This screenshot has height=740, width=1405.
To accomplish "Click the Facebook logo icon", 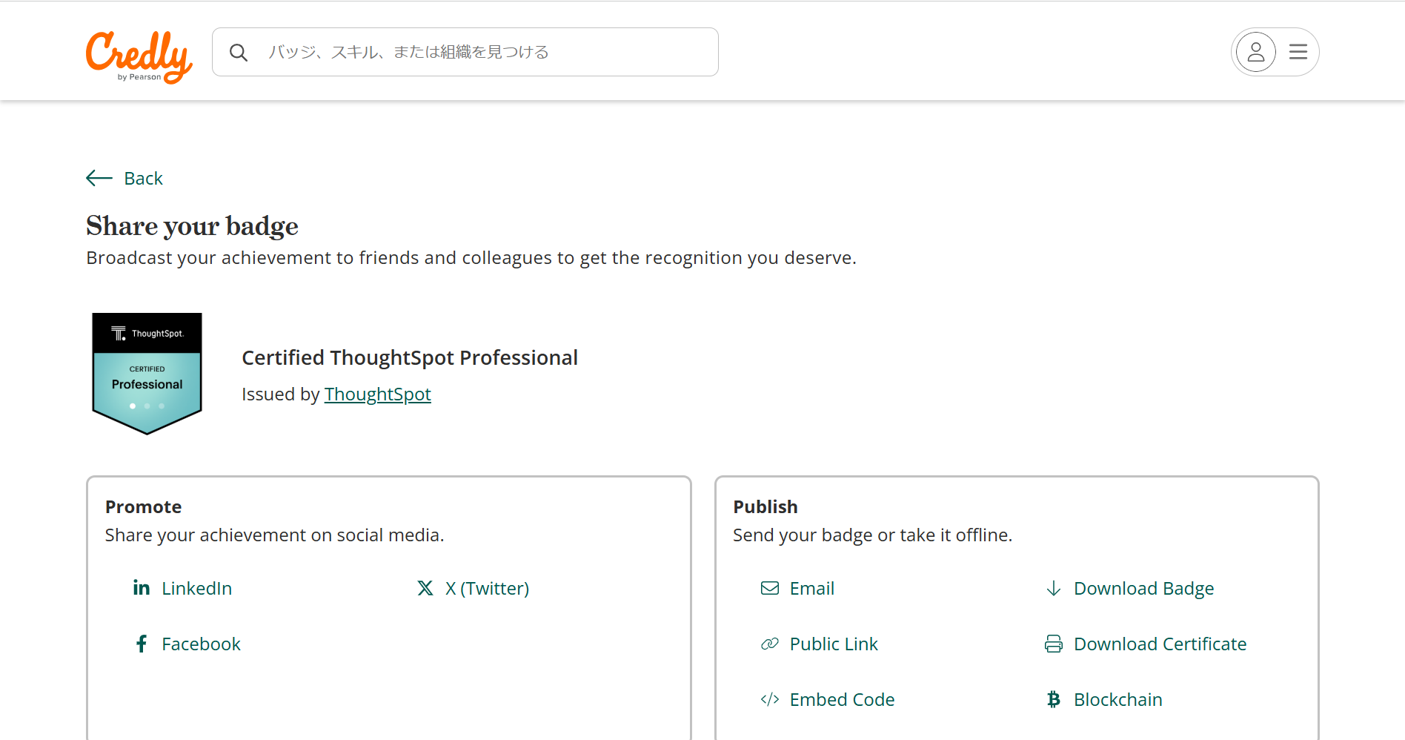I will [142, 644].
